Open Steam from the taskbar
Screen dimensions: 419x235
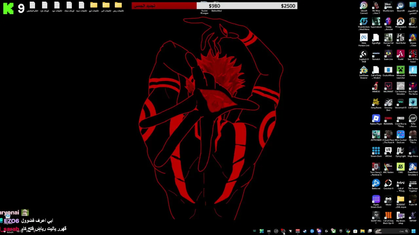coord(305,231)
